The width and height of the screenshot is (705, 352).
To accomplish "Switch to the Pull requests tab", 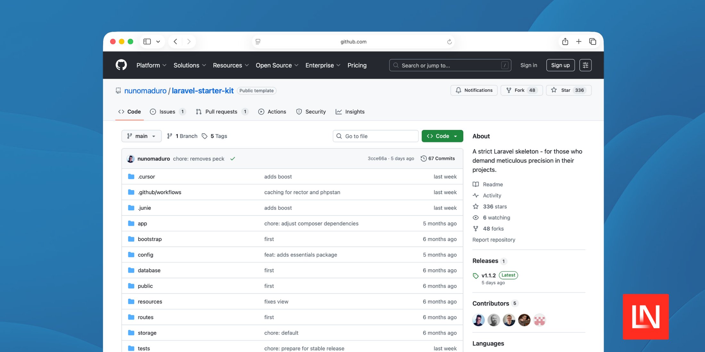I will (x=221, y=112).
